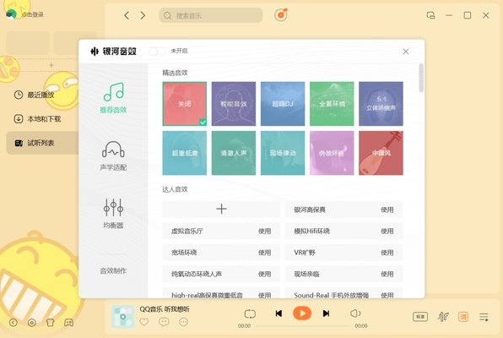Open the play queue list icon
This screenshot has width=503, height=338.
(x=484, y=317)
